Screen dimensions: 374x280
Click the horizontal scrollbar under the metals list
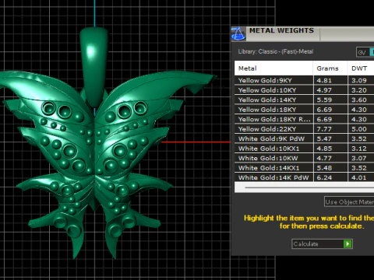click(x=304, y=187)
